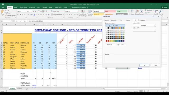Click the Percent Style icon
The width and height of the screenshot is (169, 95).
pos(69,15)
